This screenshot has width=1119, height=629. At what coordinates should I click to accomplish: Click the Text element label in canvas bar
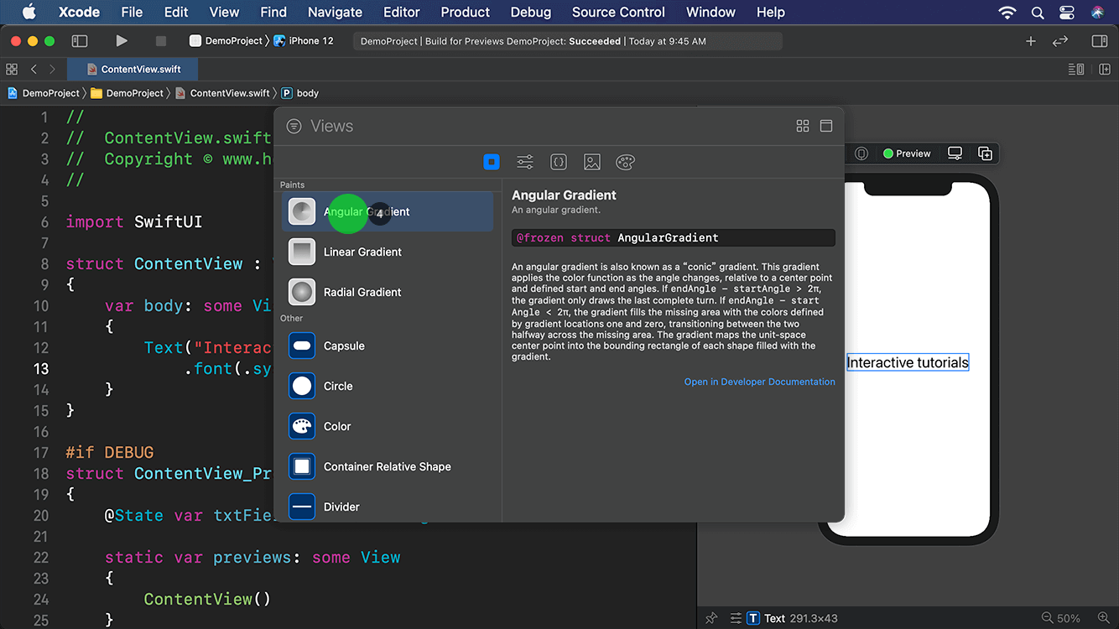point(774,618)
